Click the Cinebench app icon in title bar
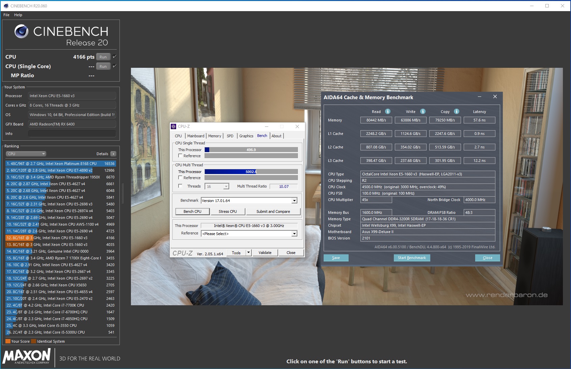The height and width of the screenshot is (369, 571). (6, 6)
